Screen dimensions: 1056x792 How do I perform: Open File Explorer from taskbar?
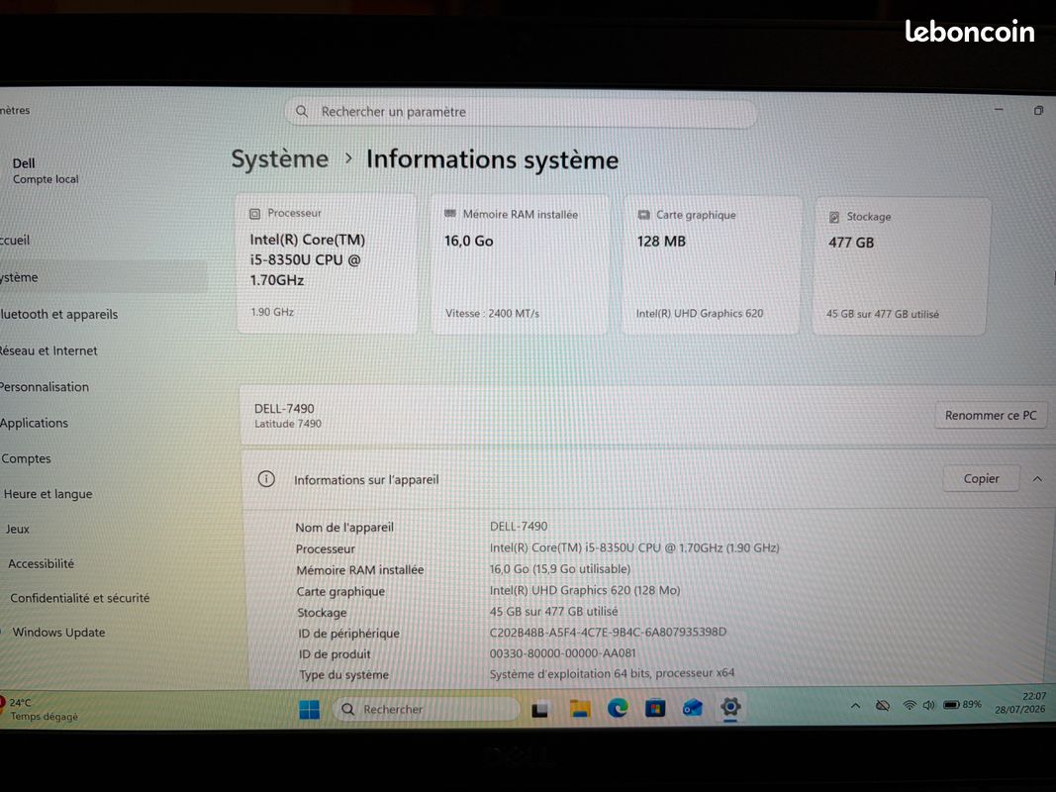tap(580, 709)
